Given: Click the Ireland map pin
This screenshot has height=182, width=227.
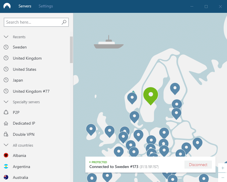Looking at the screenshot, I should coord(91,129).
